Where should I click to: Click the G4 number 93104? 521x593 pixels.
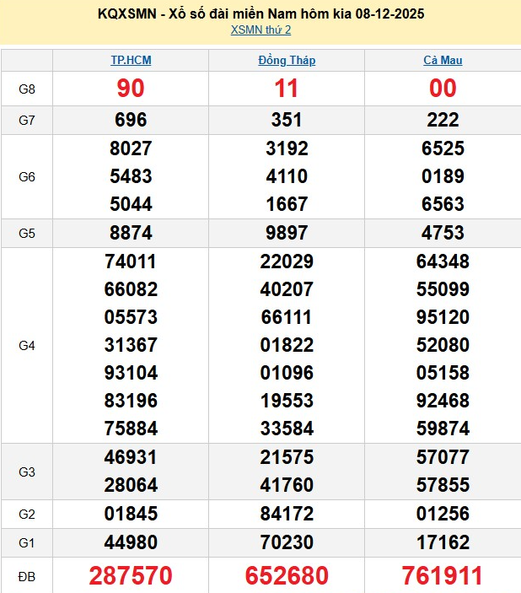[x=131, y=373]
